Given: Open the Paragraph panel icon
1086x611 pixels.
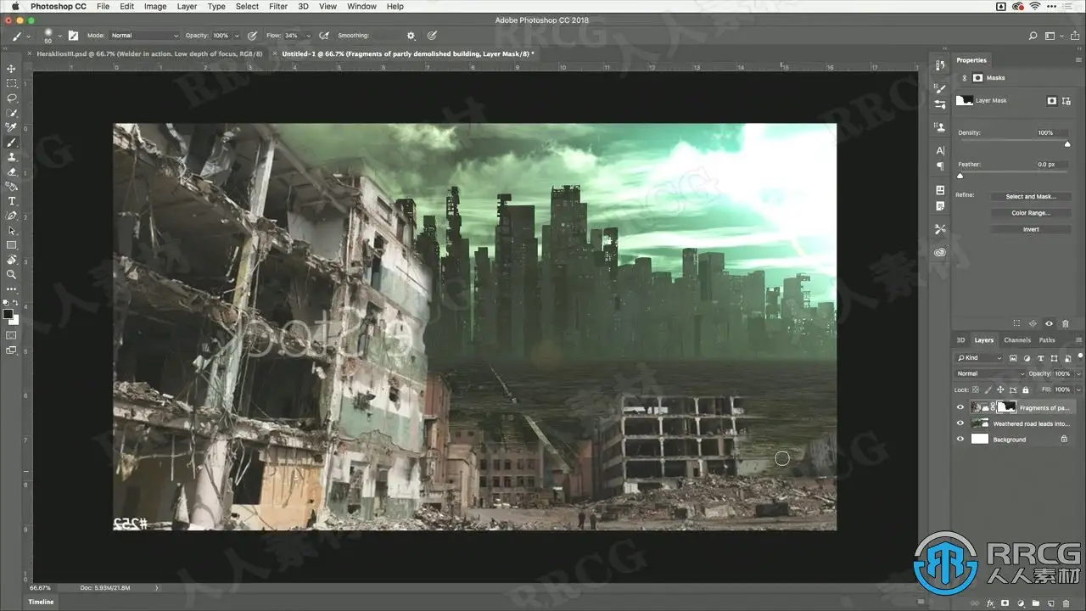Looking at the screenshot, I should click(940, 166).
